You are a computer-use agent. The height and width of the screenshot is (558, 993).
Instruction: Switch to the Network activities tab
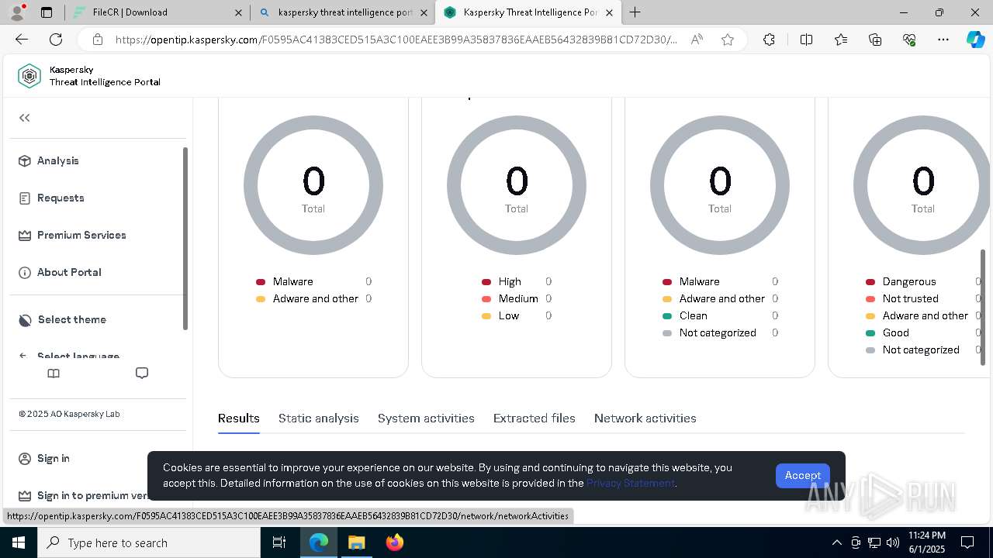click(645, 418)
